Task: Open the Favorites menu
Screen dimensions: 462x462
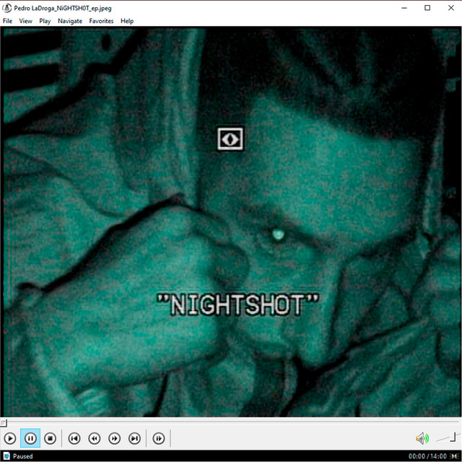Action: 101,21
